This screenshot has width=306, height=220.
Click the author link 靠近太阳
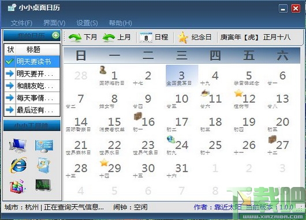(227, 207)
